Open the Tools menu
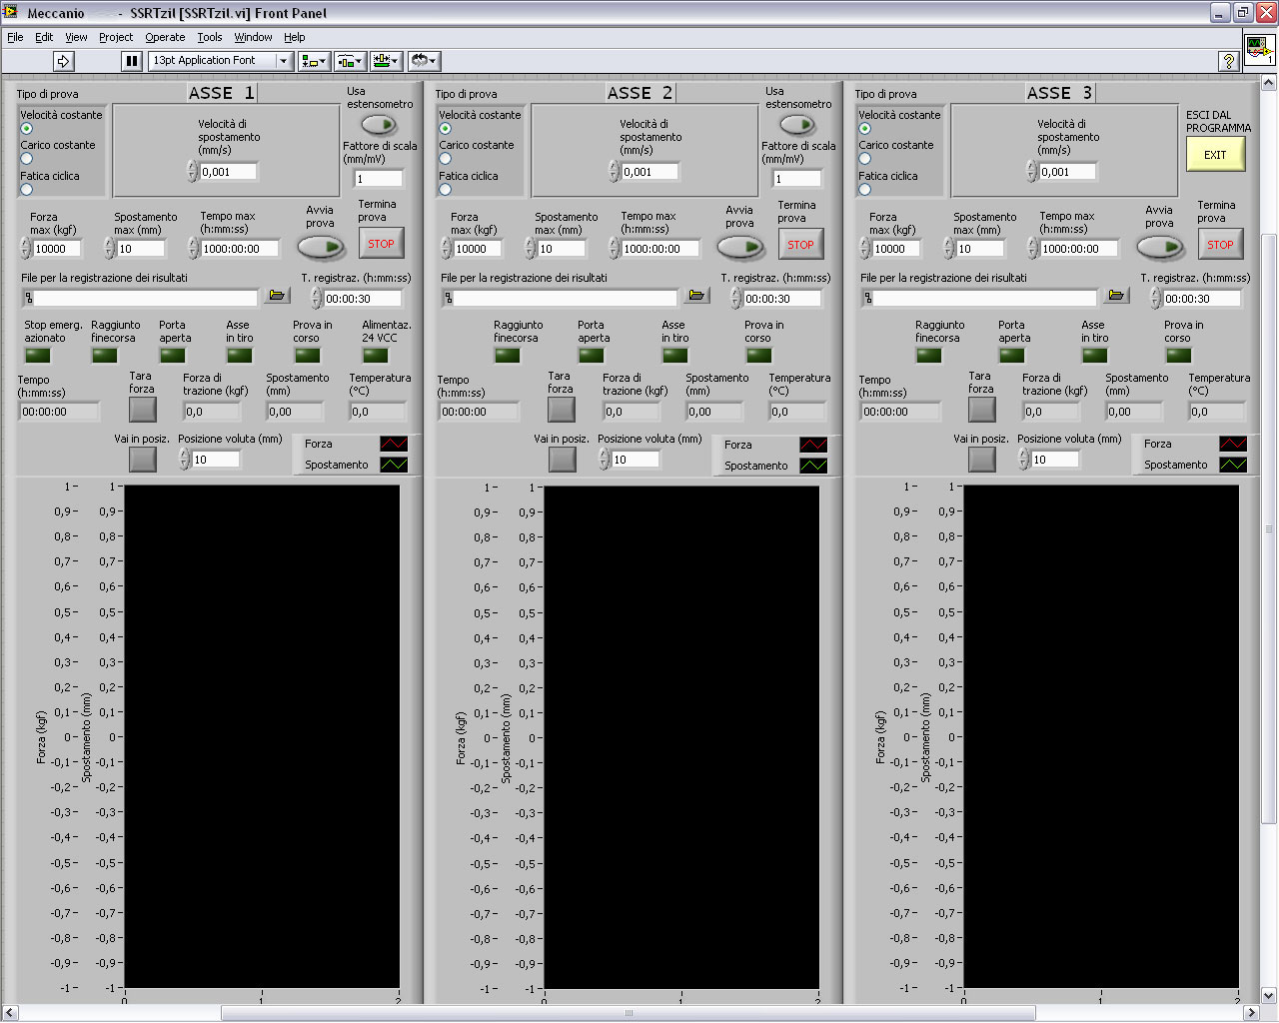This screenshot has width=1279, height=1023. (210, 37)
